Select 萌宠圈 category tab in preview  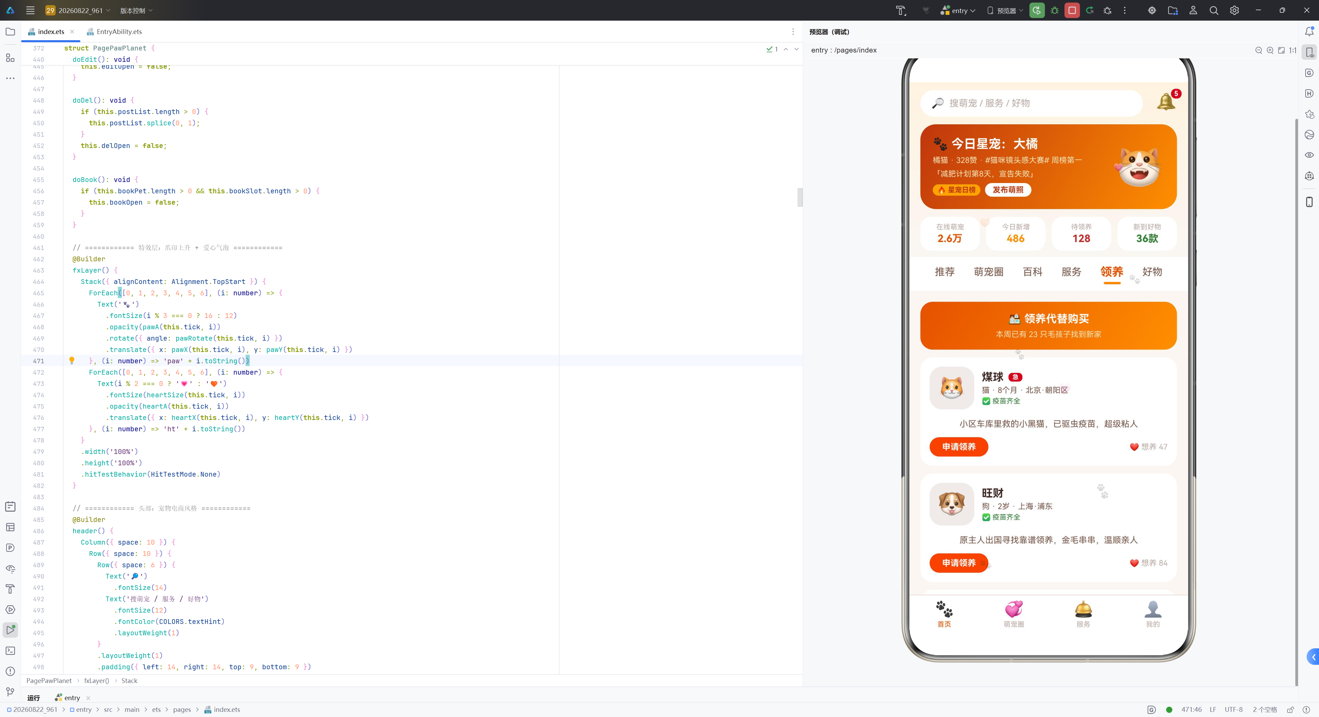(988, 272)
